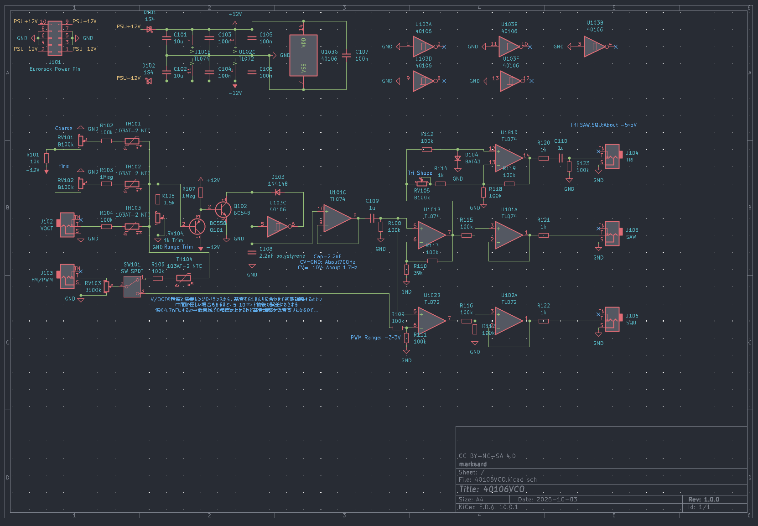
Task: Select the C109 1u capacitor symbol
Action: pyautogui.click(x=372, y=219)
